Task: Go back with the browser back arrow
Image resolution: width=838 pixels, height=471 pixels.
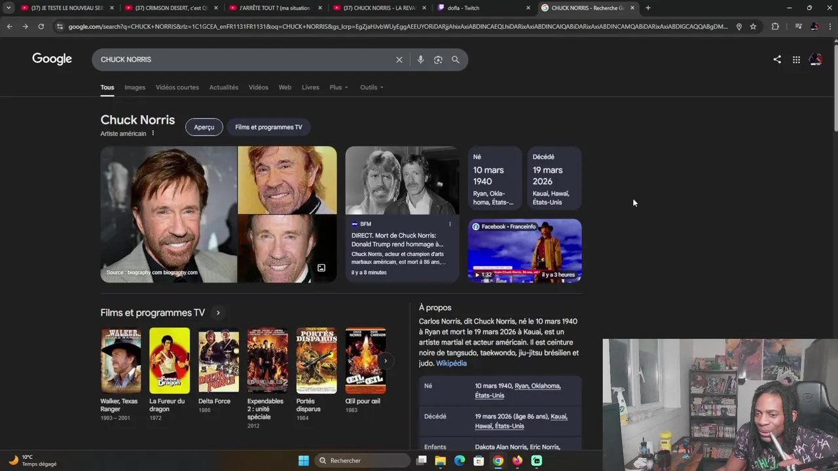Action: [9, 26]
